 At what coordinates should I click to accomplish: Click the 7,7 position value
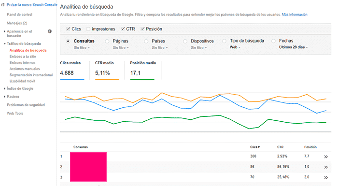pyautogui.click(x=307, y=156)
